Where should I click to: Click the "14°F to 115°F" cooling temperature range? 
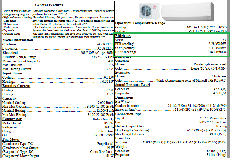[196, 27]
